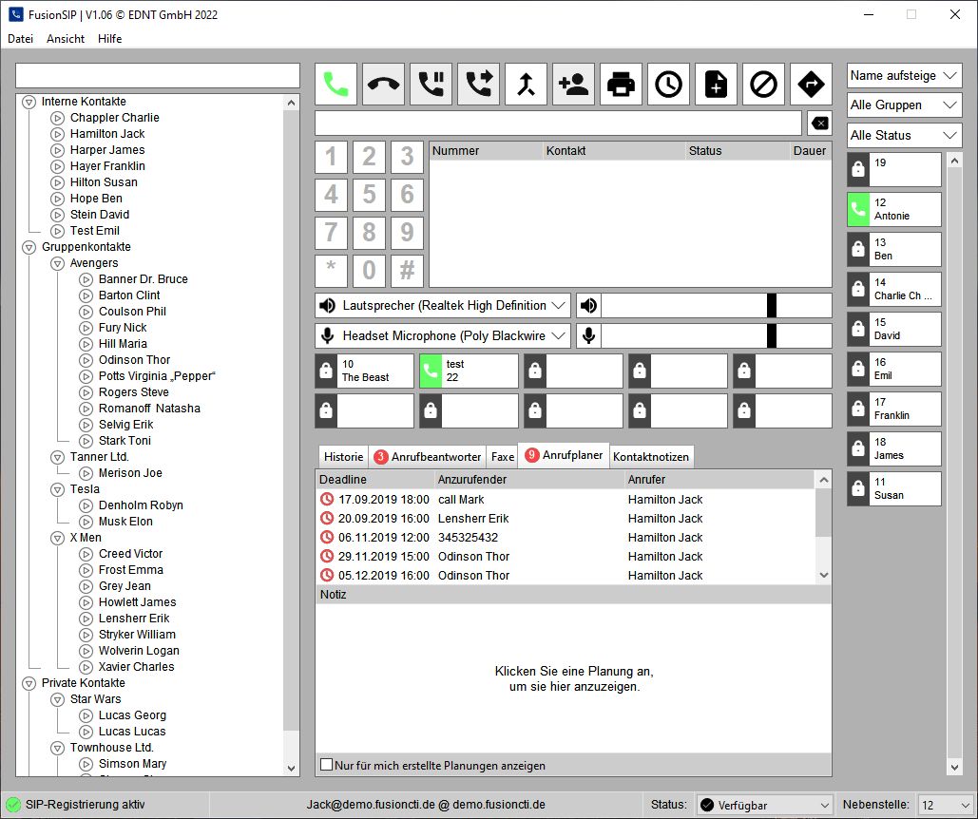Click the lock icon for 11 Susan
The height and width of the screenshot is (819, 978).
858,488
